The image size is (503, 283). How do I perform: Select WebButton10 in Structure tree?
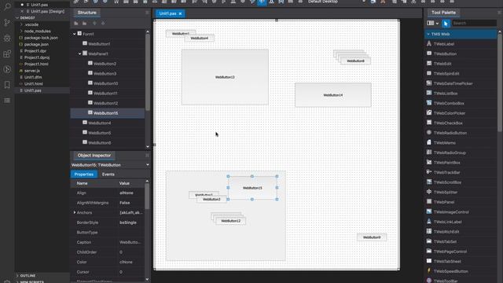[x=105, y=83]
